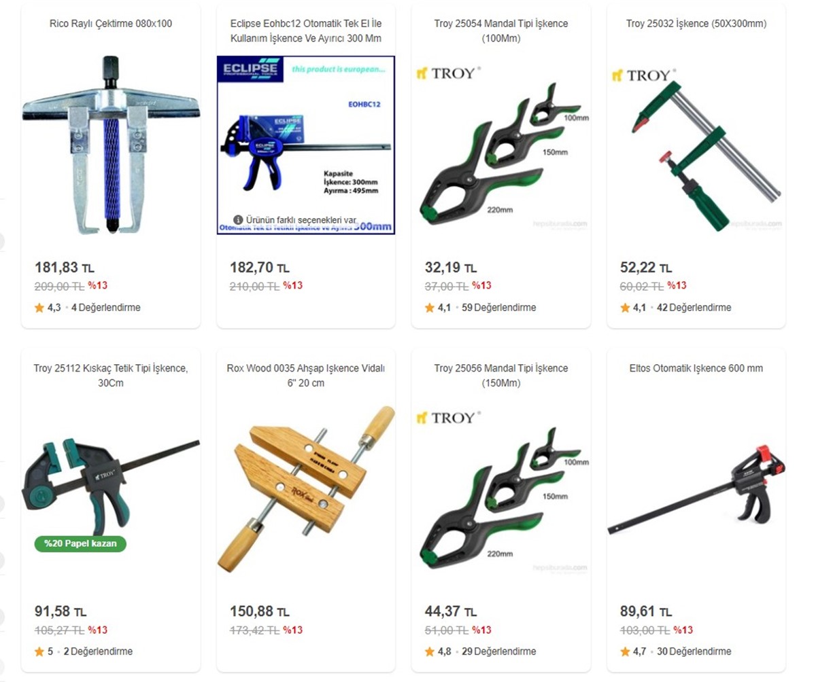Click the star icon beside the 5 rating

click(39, 651)
